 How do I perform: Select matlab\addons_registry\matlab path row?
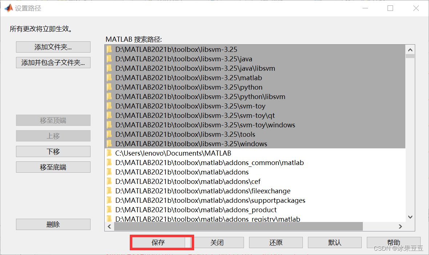[255, 218]
